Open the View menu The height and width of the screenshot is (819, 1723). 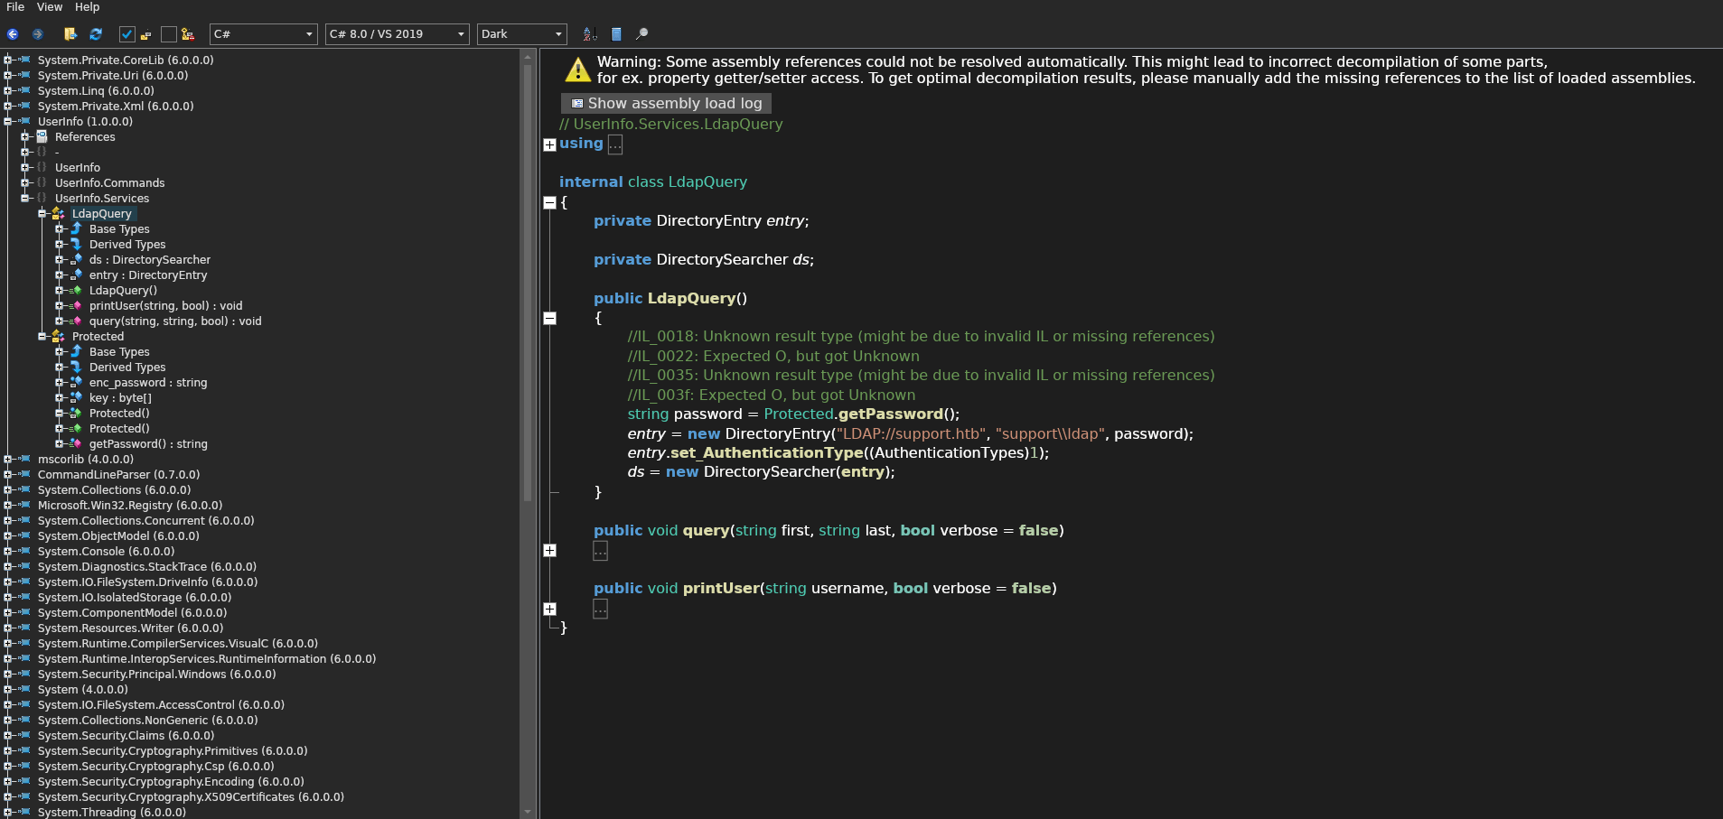[50, 7]
